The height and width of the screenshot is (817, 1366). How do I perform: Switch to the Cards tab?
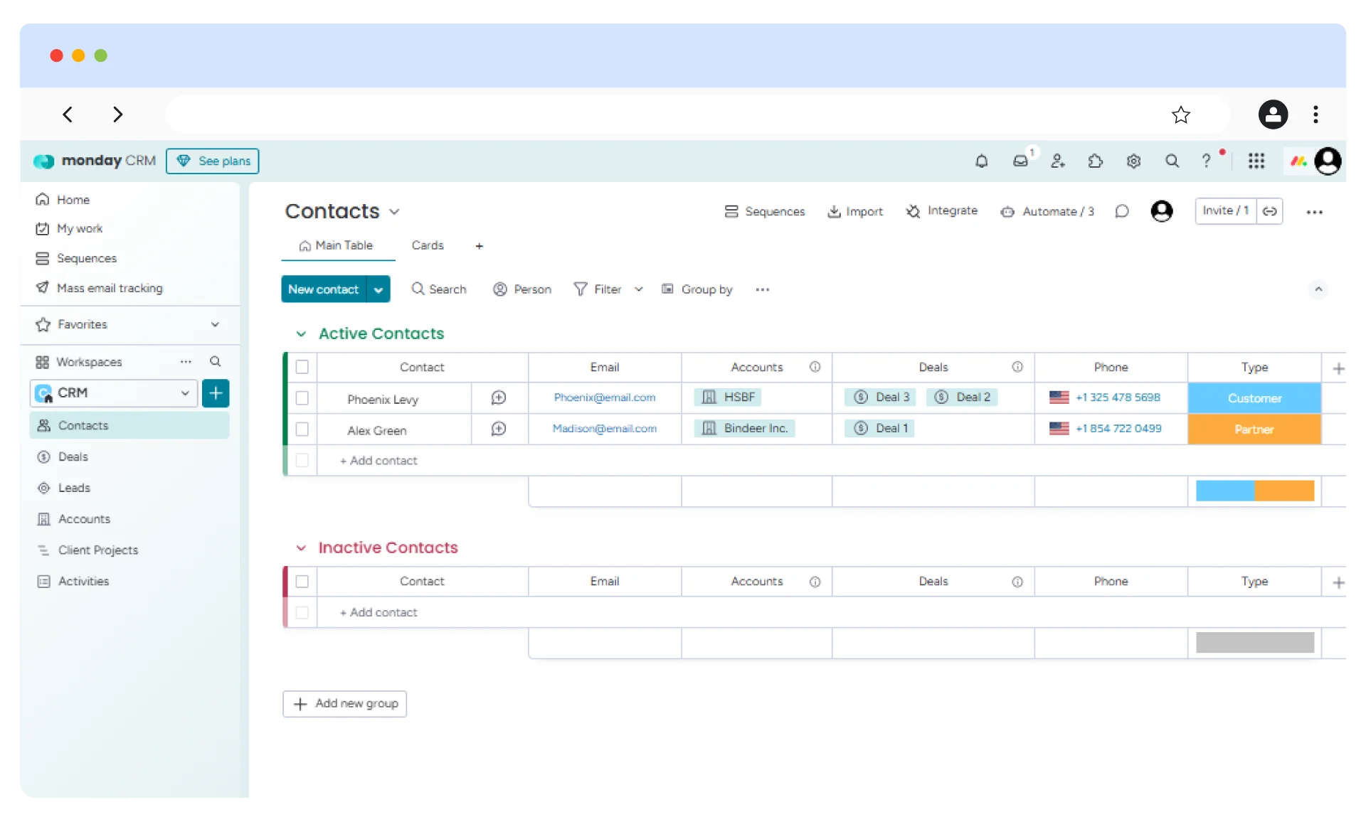[x=428, y=245]
